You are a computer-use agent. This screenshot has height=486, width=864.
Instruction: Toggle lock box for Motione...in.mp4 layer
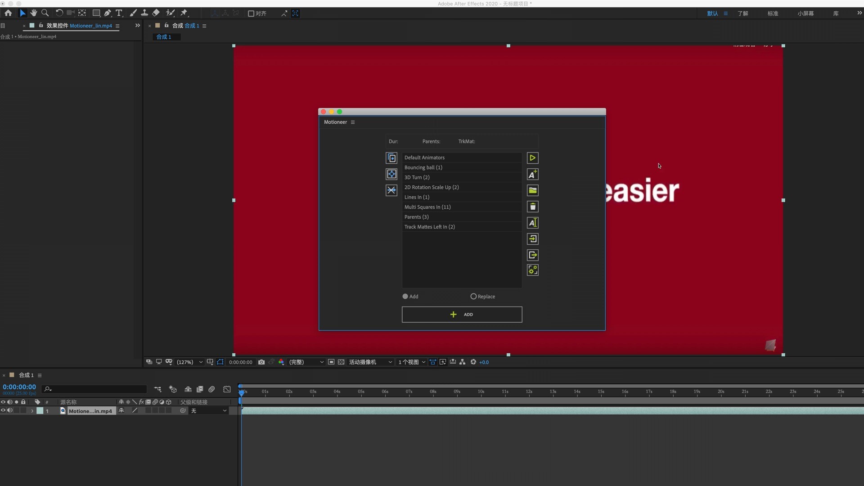coord(23,410)
